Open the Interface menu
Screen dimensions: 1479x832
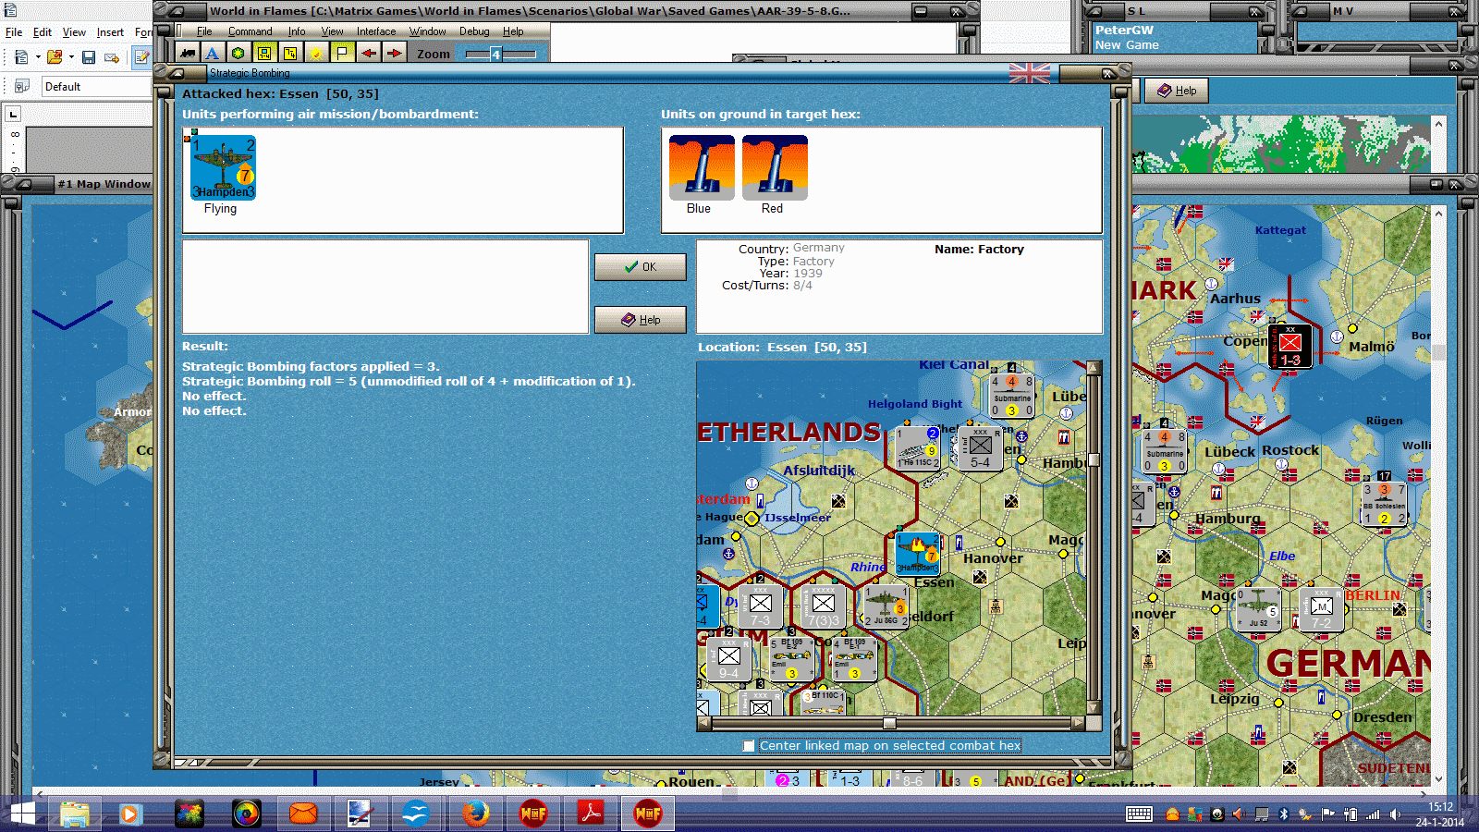pyautogui.click(x=375, y=31)
